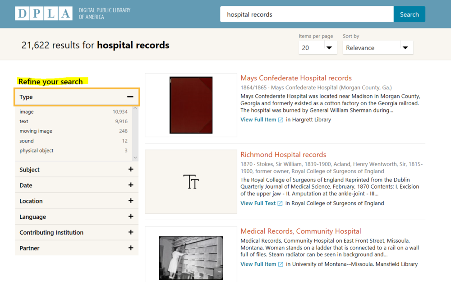Expand the Location facet

(130, 201)
